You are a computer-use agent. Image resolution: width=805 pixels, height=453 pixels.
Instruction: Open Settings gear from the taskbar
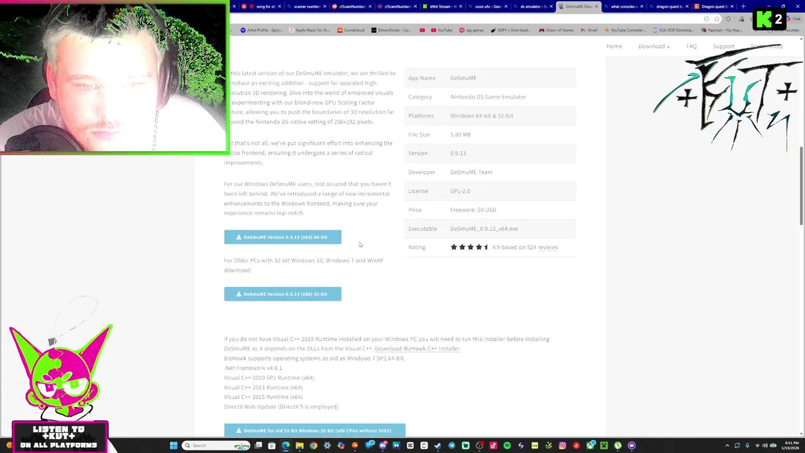coord(327,445)
